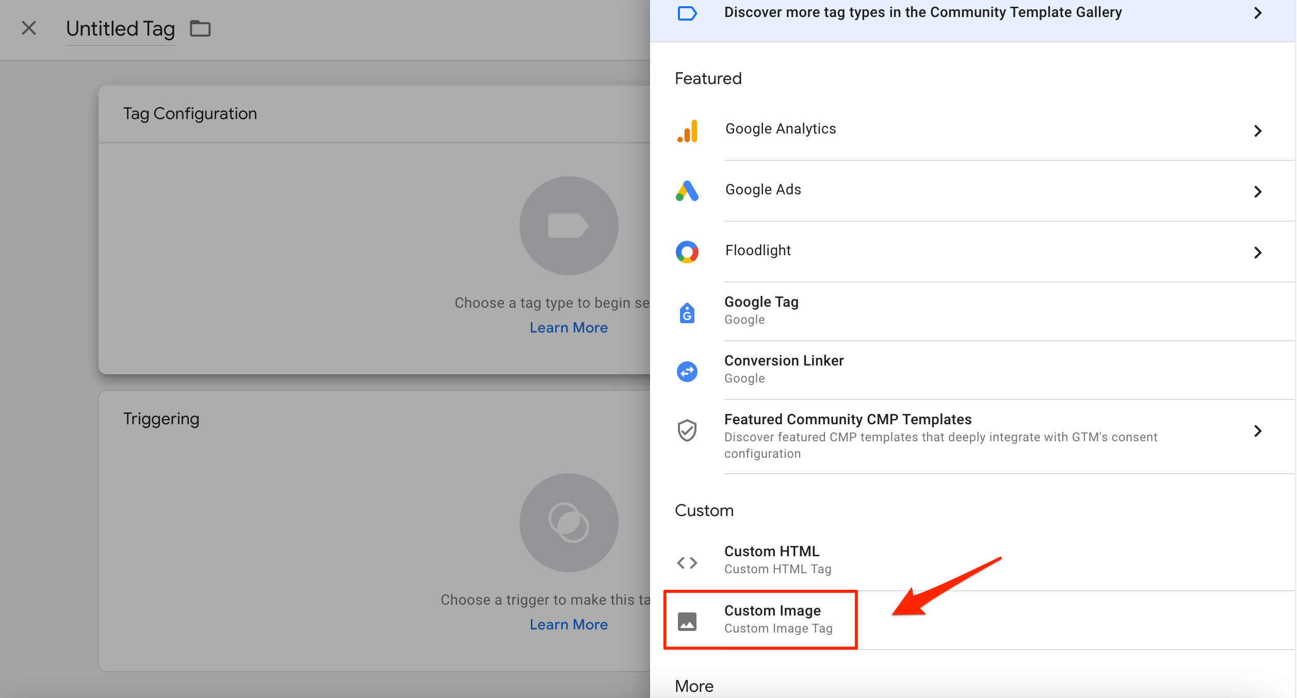Image resolution: width=1297 pixels, height=698 pixels.
Task: Click Learn More under Tag Configuration
Action: pyautogui.click(x=569, y=328)
